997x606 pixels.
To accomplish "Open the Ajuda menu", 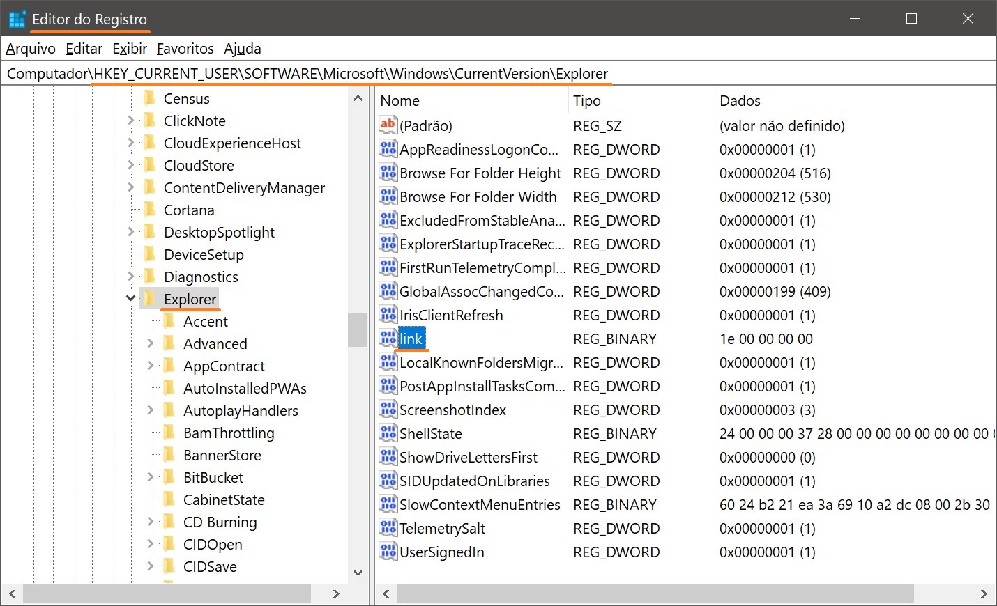I will (243, 49).
